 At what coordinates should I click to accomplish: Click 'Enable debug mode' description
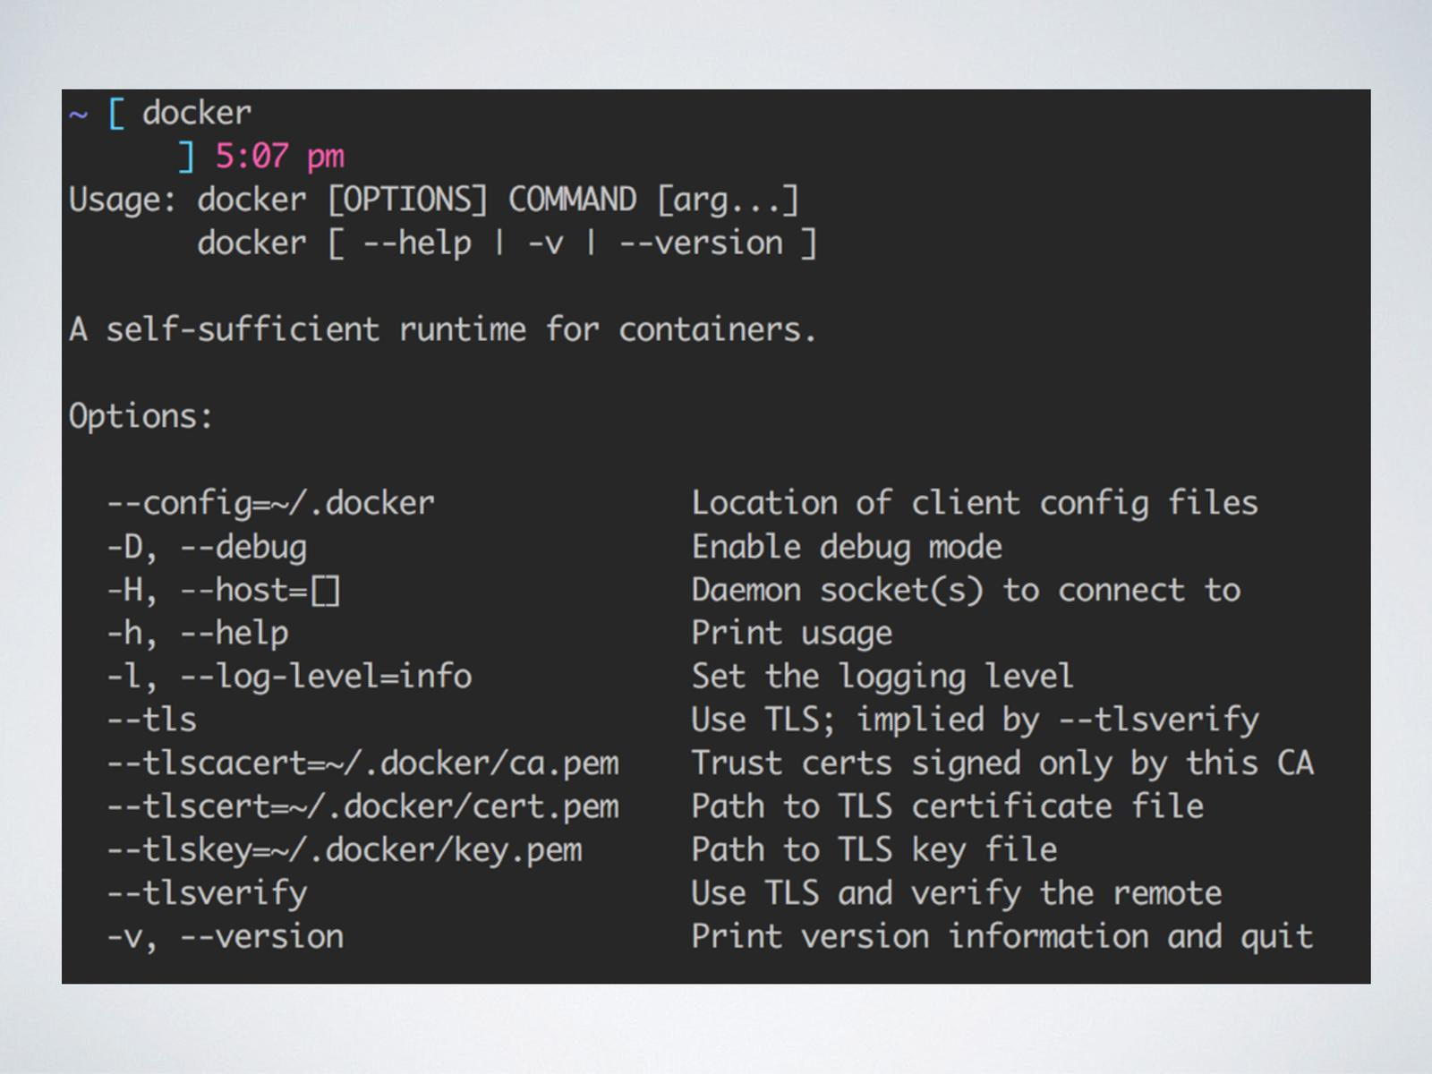click(847, 547)
